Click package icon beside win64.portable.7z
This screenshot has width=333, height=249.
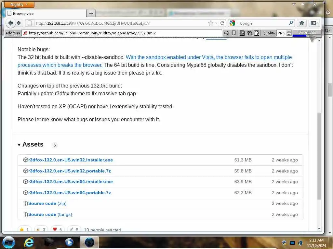(x=25, y=193)
